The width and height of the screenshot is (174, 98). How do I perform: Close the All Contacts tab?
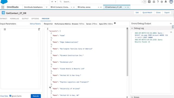[x=74, y=7]
